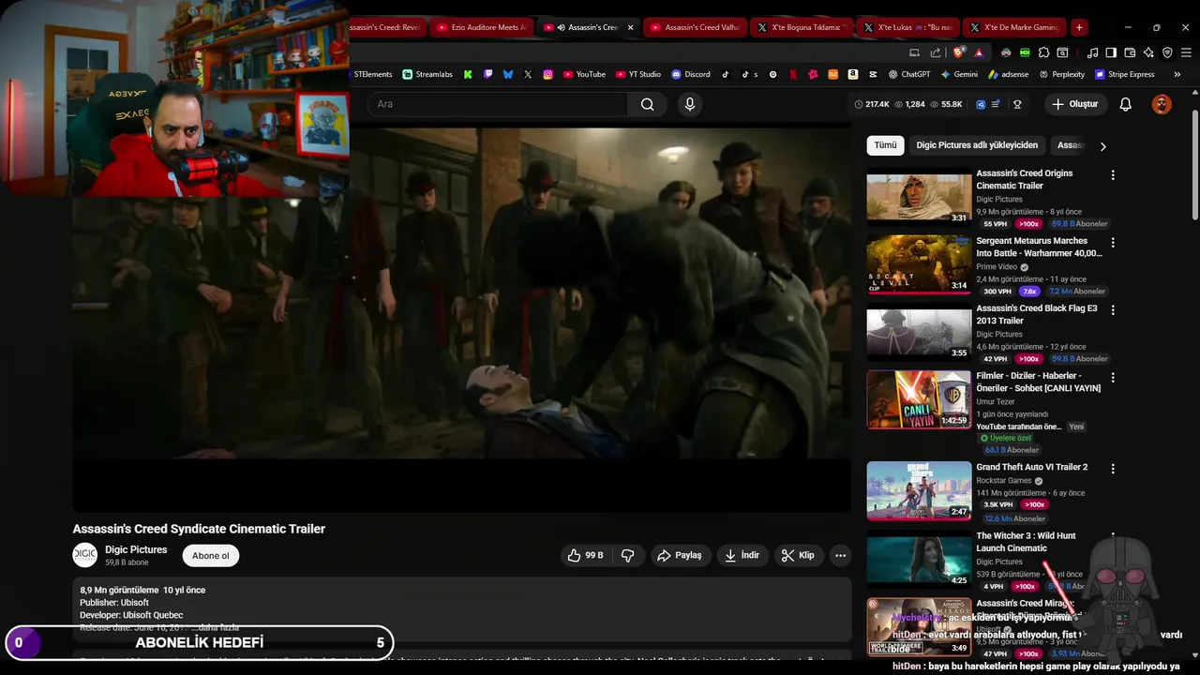Image resolution: width=1200 pixels, height=675 pixels.
Task: Toggle the sidebar panel icon in the browser toolbar
Action: 1111,52
